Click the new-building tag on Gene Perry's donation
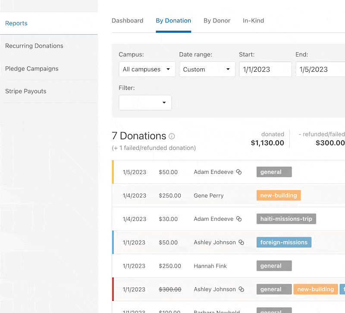This screenshot has width=345, height=313. [279, 195]
